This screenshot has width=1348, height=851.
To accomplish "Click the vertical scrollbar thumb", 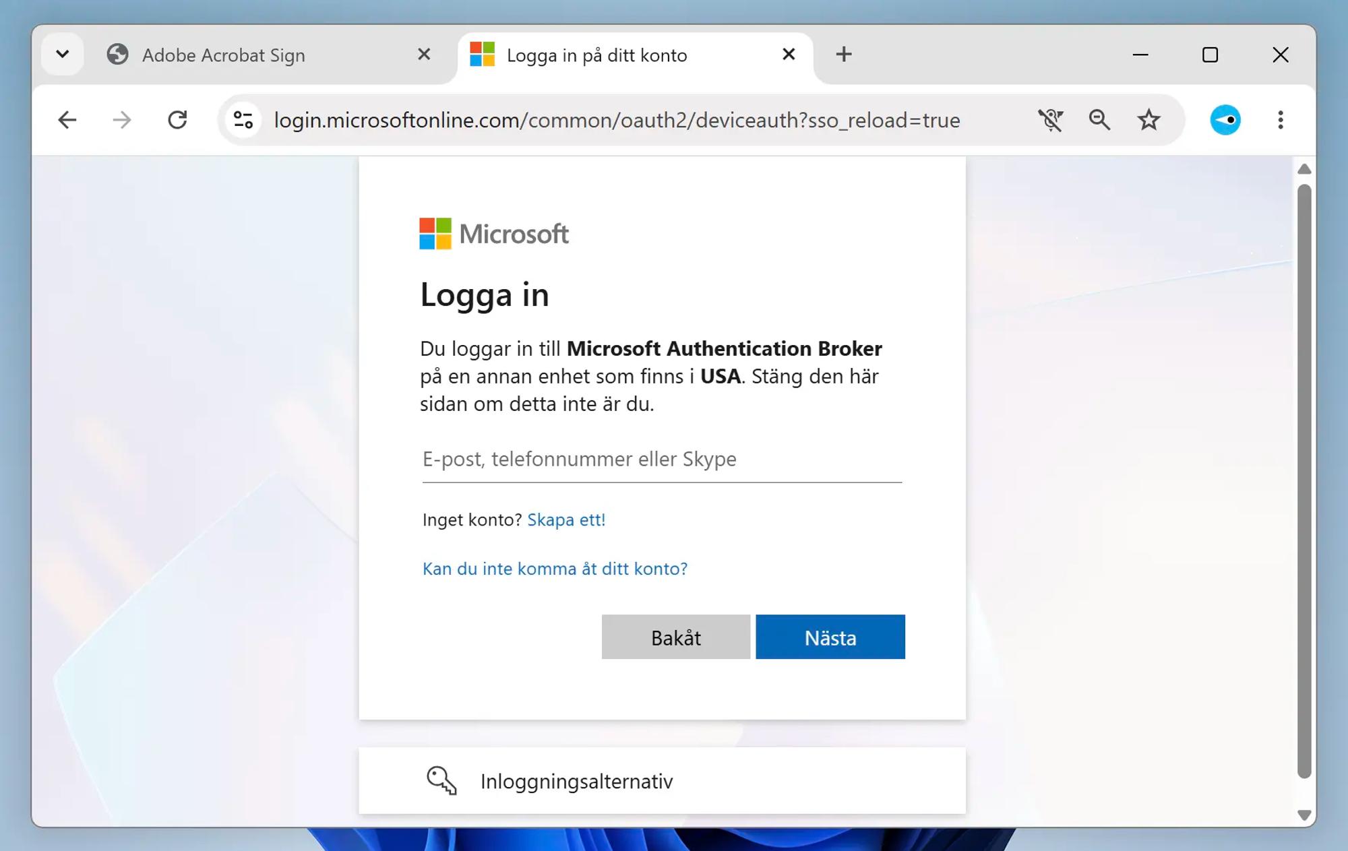I will [1304, 481].
